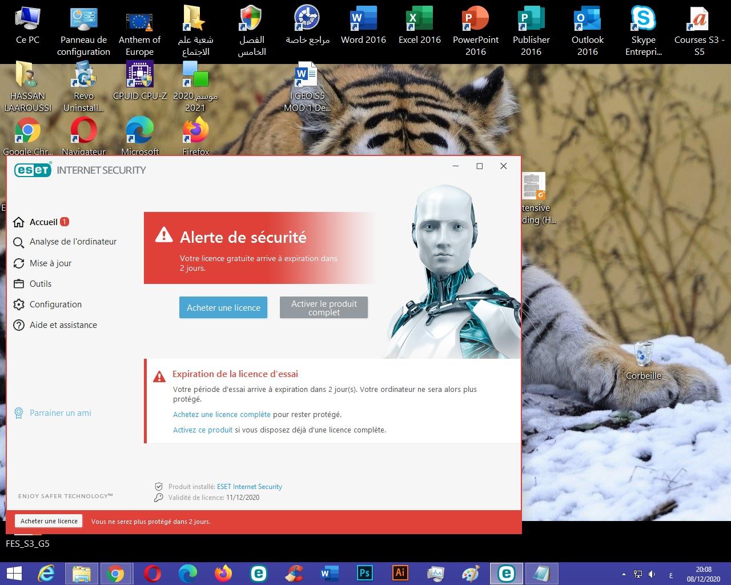Launch Illustrator from the taskbar
The image size is (731, 585).
pyautogui.click(x=400, y=573)
